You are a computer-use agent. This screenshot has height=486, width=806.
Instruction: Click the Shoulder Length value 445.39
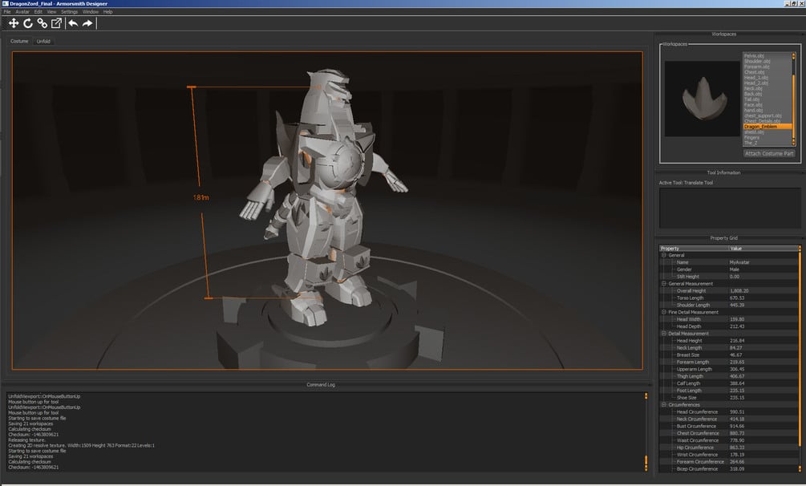tap(763, 305)
